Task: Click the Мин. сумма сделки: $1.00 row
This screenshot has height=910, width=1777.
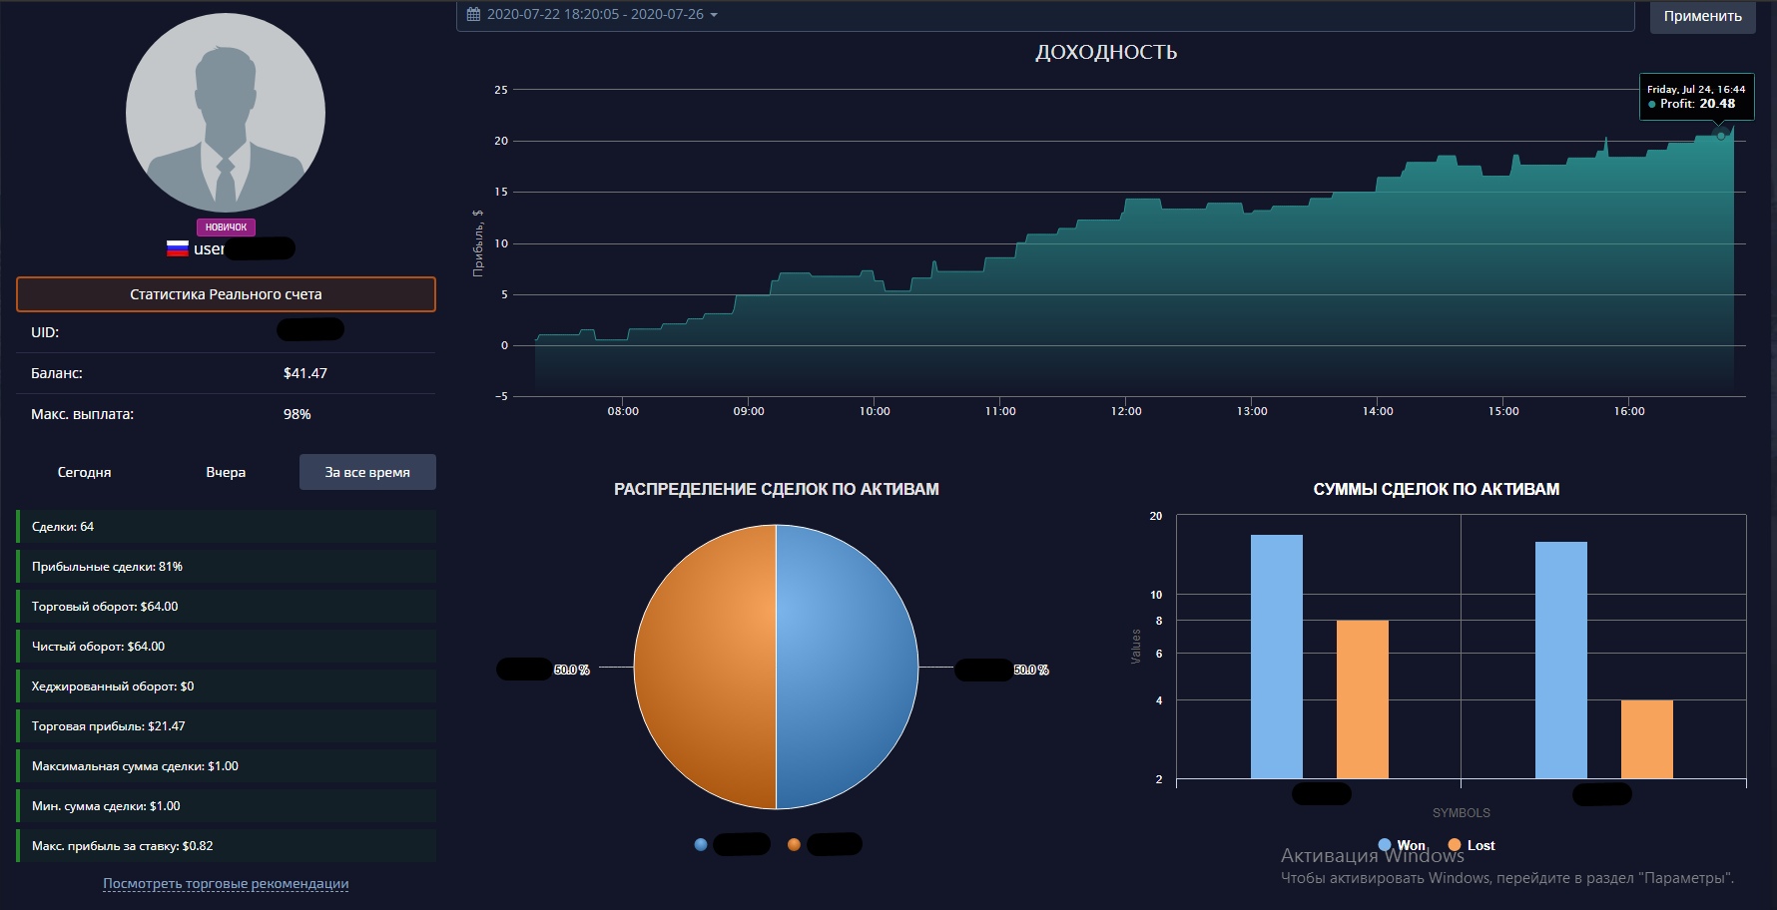Action: [227, 806]
